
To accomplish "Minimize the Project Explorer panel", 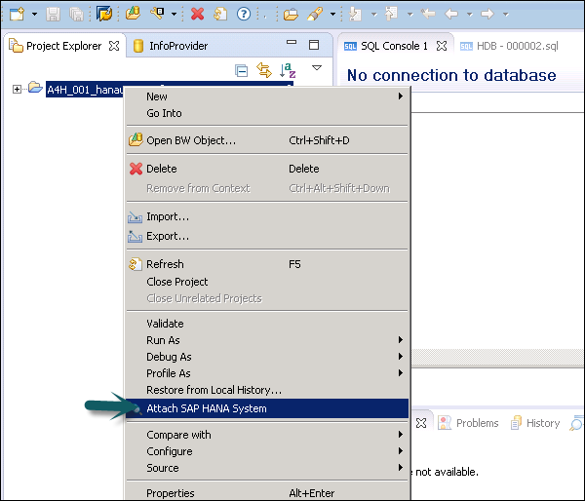I will (x=291, y=45).
